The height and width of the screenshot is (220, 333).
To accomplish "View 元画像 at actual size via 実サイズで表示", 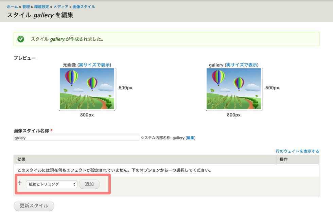I will pos(95,65).
